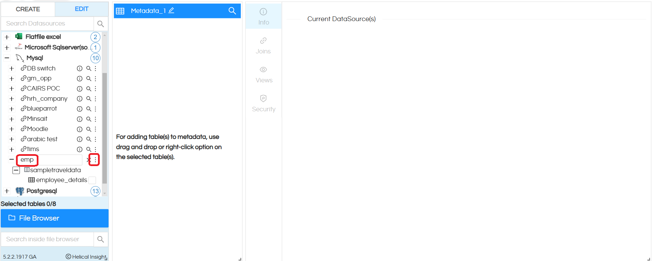Rename metadata using the pencil icon
The image size is (653, 261).
(x=172, y=11)
